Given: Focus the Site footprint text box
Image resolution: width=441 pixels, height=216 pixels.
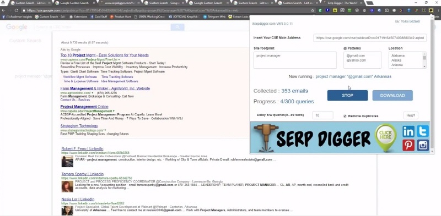Looking at the screenshot, I should coord(295,60).
